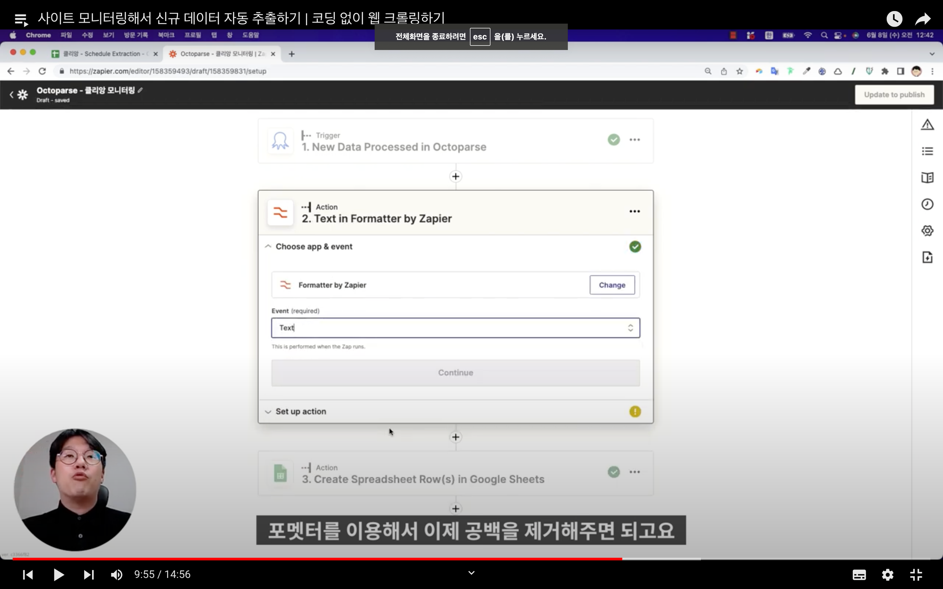
Task: Close the Octoparse Zapier browser tab
Action: click(x=273, y=54)
